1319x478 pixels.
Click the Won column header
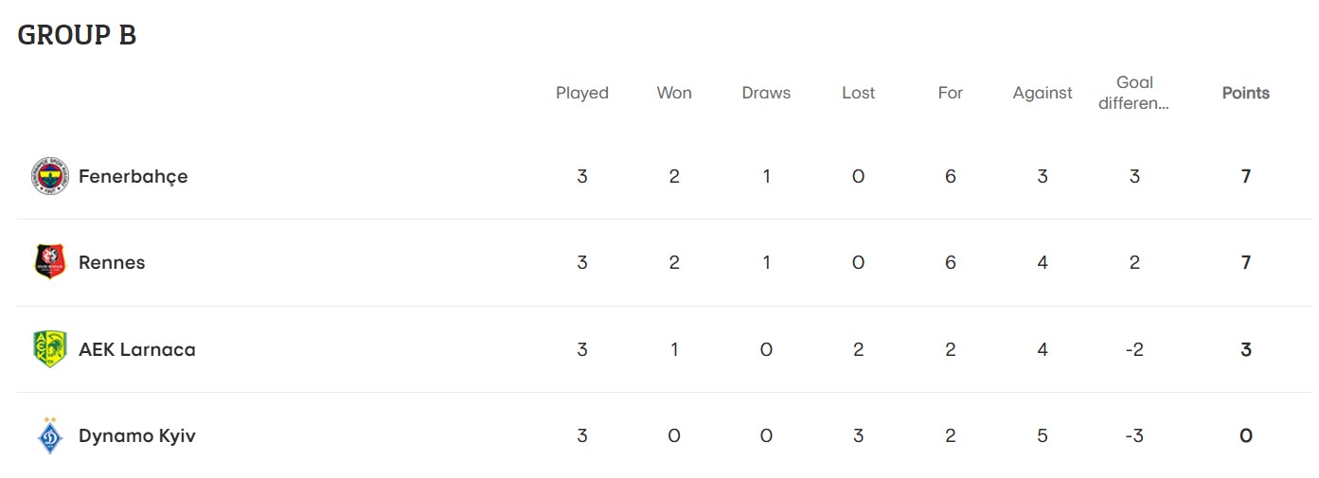(674, 93)
